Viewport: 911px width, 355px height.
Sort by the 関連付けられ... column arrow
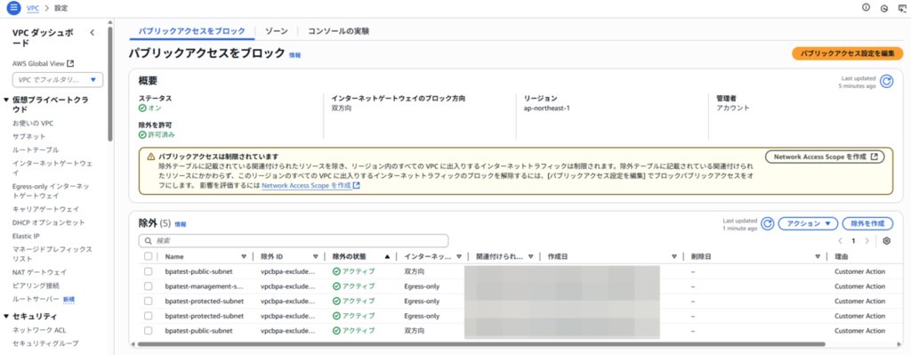pos(531,256)
